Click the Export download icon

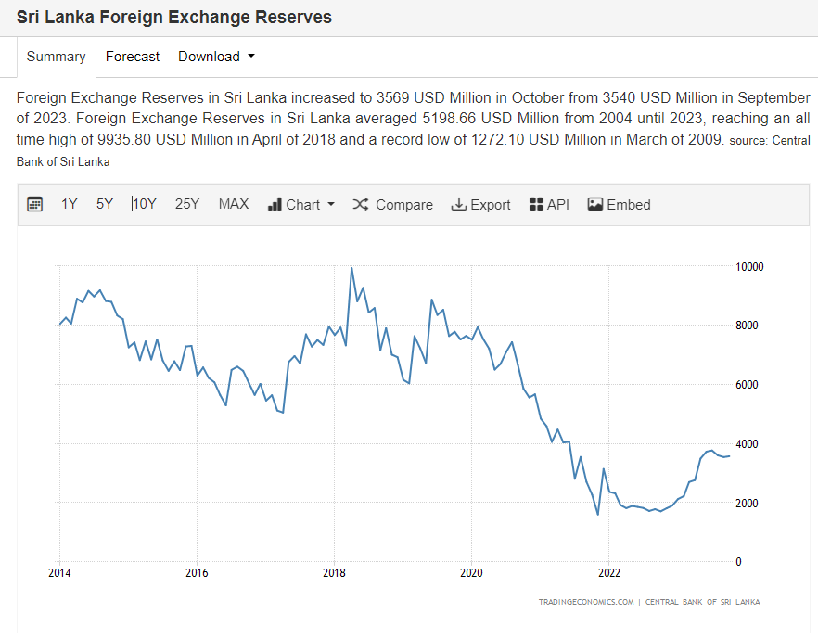tap(458, 204)
